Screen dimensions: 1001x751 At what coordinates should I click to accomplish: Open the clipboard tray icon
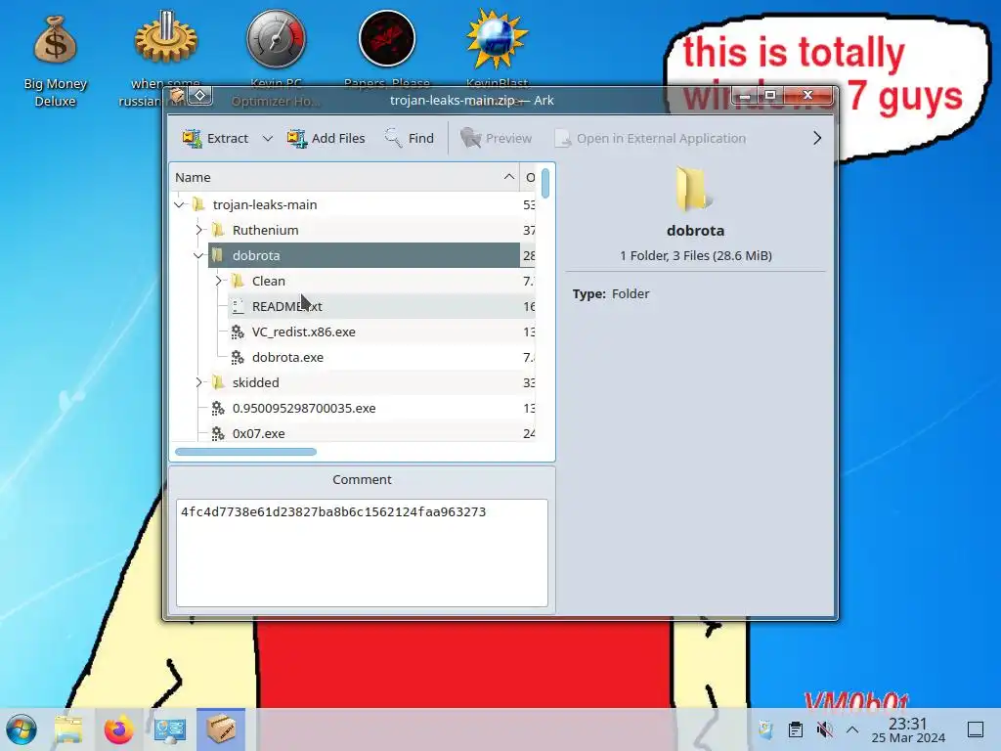pos(796,729)
